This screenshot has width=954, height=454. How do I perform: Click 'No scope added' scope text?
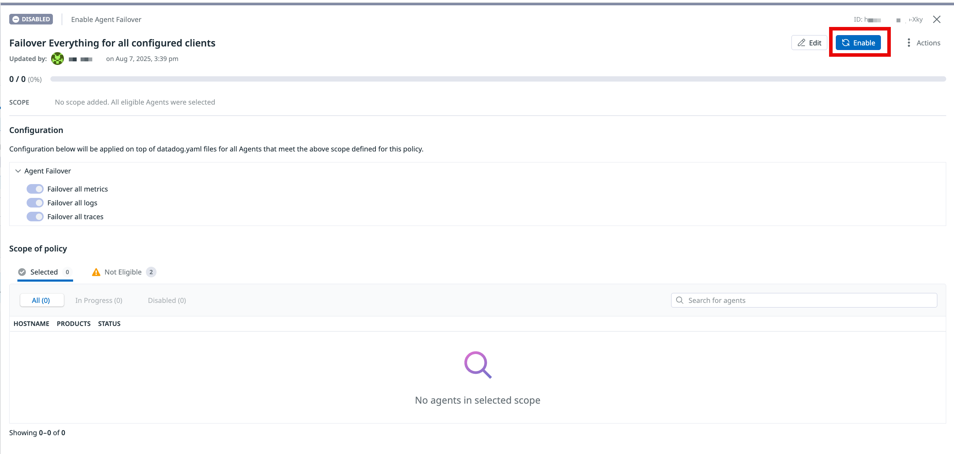[135, 102]
